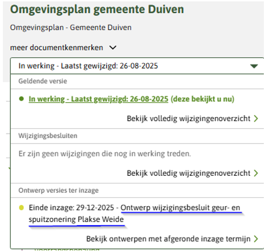Screen dimensions: 270x251
Task: Click text 'Er zijn geen wijzigingen die nog in werking treden.'
Action: click(x=105, y=154)
